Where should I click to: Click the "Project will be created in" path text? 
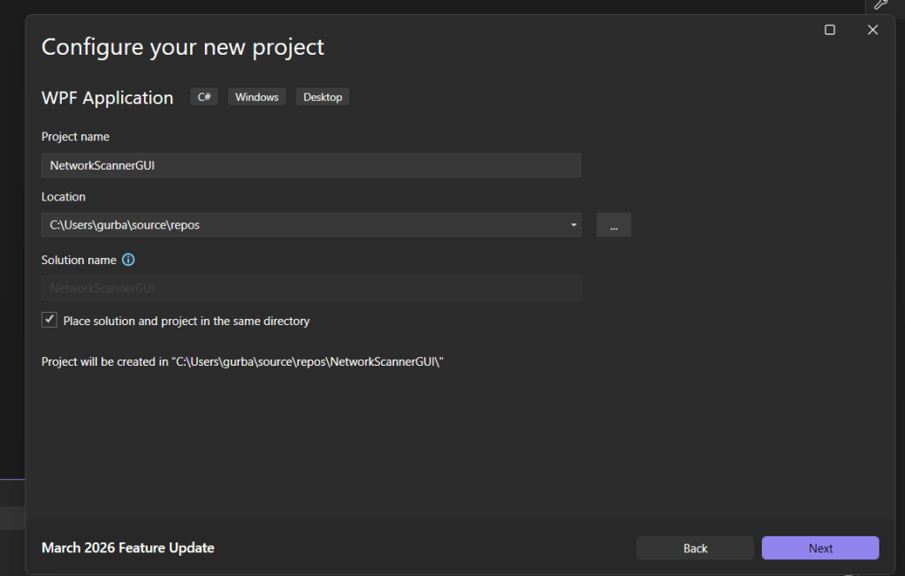tap(241, 361)
